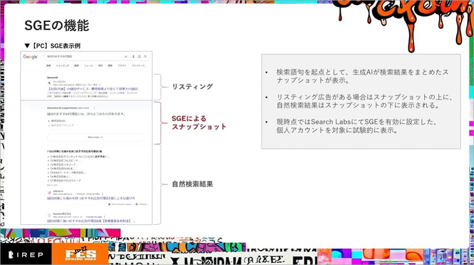Select the ショッピング filter chip
Screen dimensions: 474x265
pyautogui.click(x=62, y=66)
